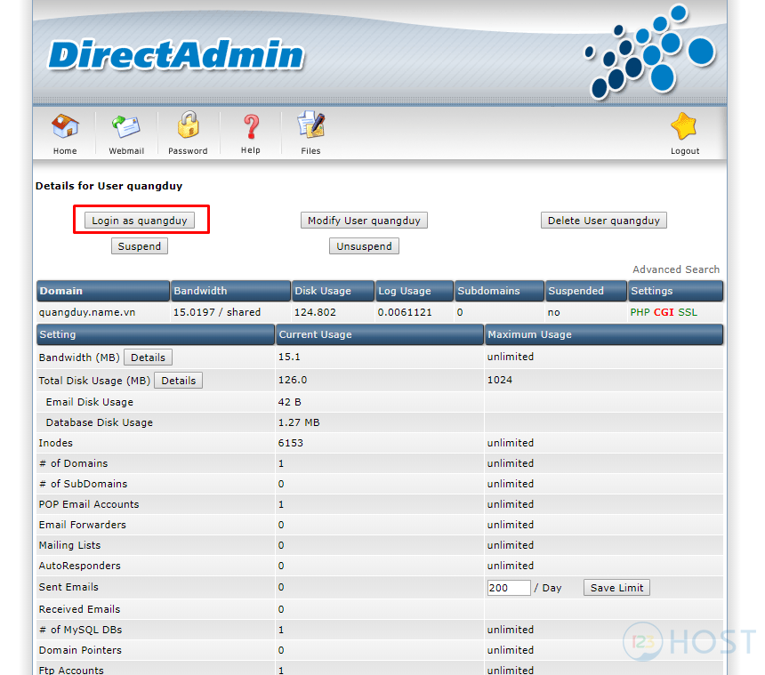Click Email Disk Usage value 42 B

coord(290,402)
